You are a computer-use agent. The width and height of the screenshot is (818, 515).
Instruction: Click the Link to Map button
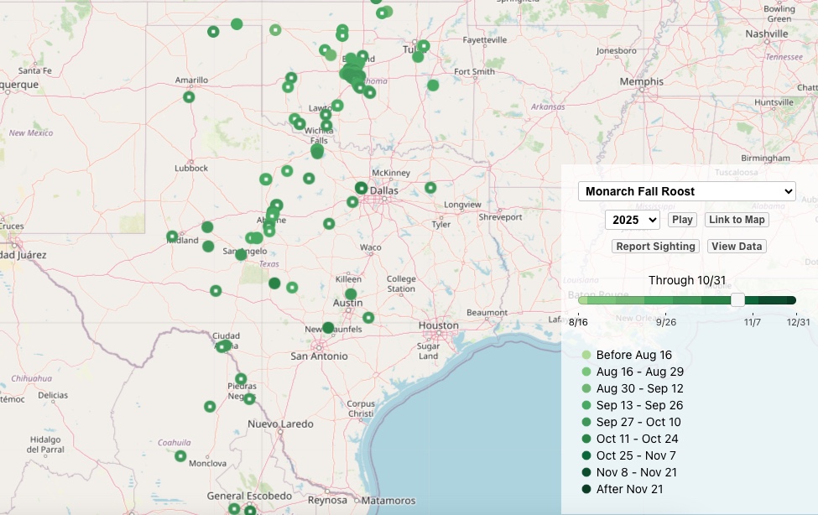tap(736, 220)
